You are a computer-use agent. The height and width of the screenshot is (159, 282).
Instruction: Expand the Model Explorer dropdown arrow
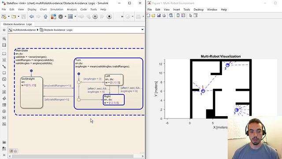pos(75,17)
